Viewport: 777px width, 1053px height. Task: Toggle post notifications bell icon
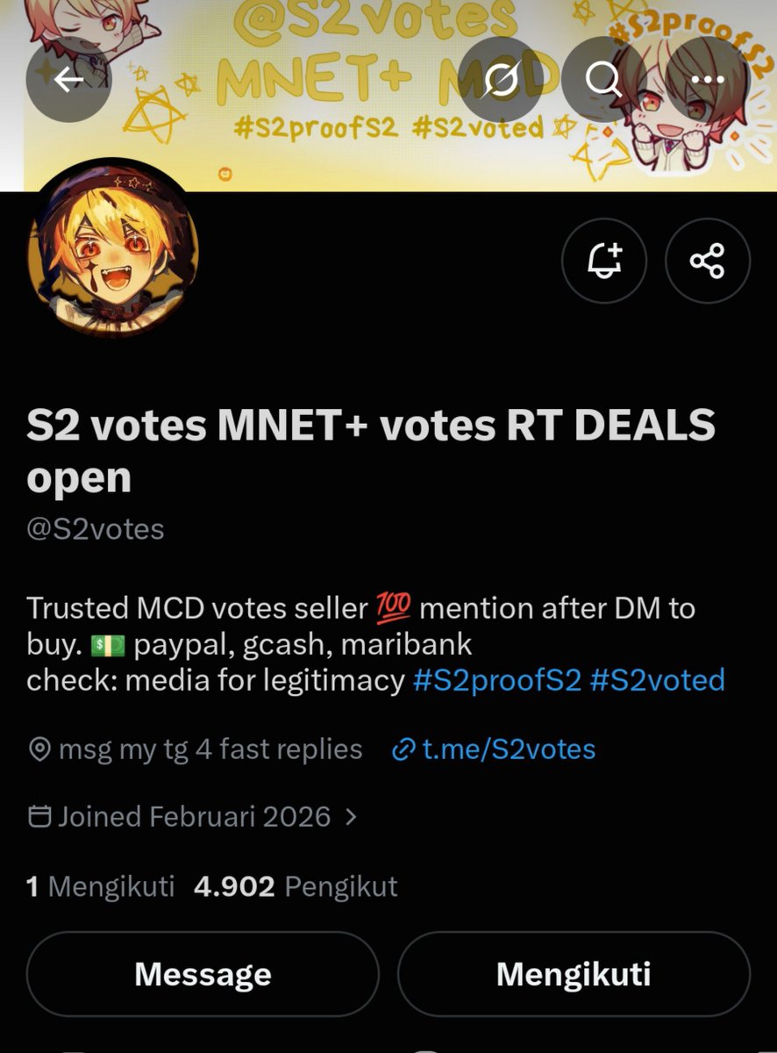click(604, 261)
